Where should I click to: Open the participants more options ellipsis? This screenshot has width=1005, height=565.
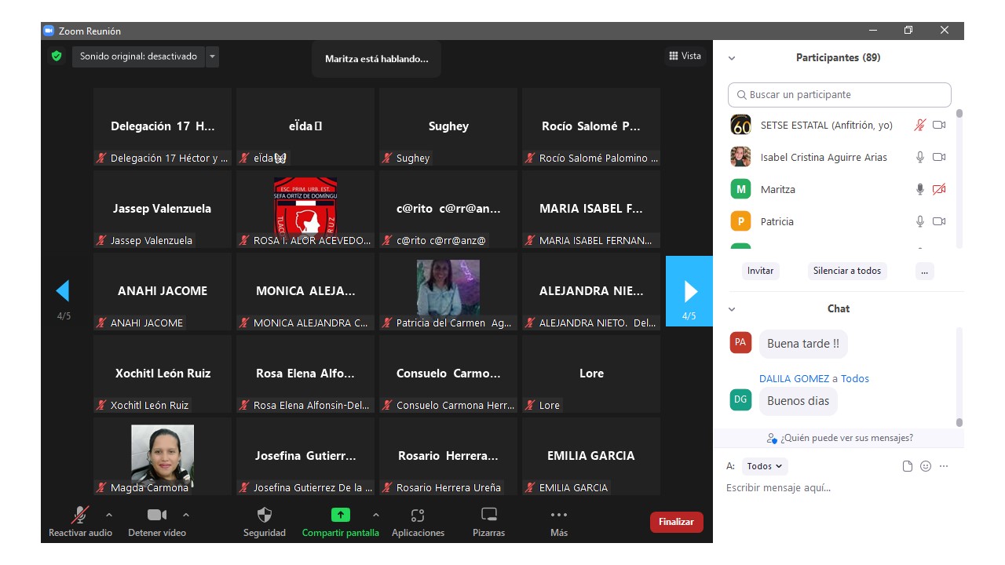click(x=924, y=271)
